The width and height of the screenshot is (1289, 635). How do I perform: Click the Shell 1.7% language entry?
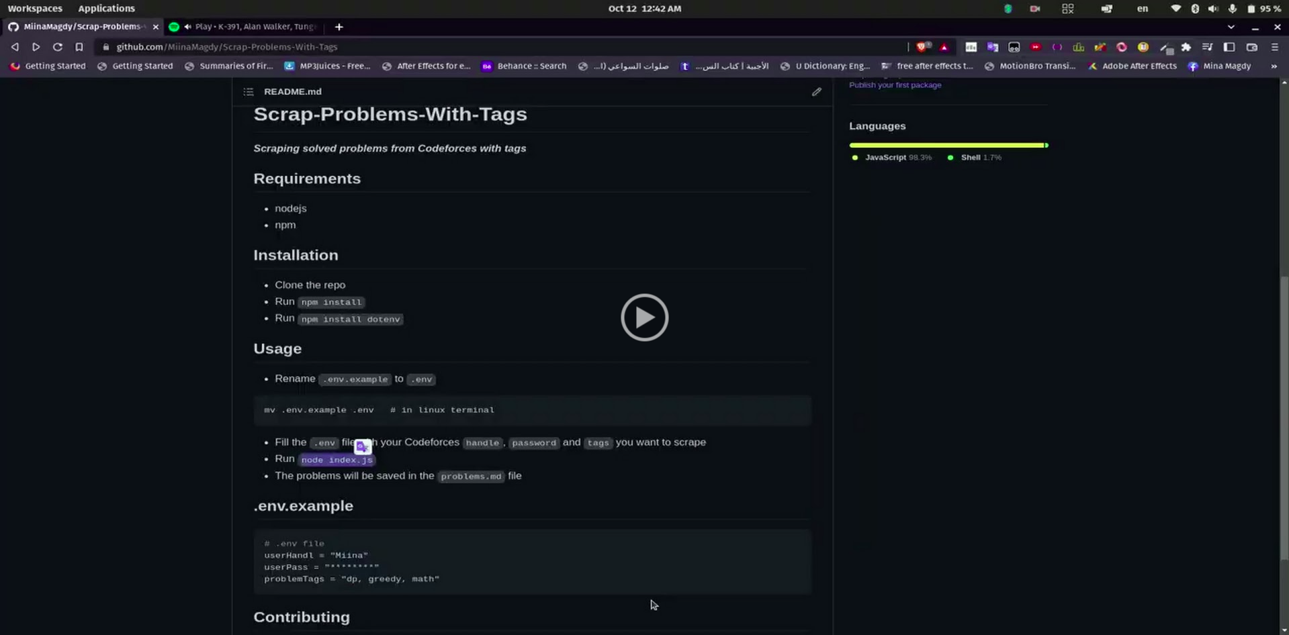pyautogui.click(x=975, y=158)
